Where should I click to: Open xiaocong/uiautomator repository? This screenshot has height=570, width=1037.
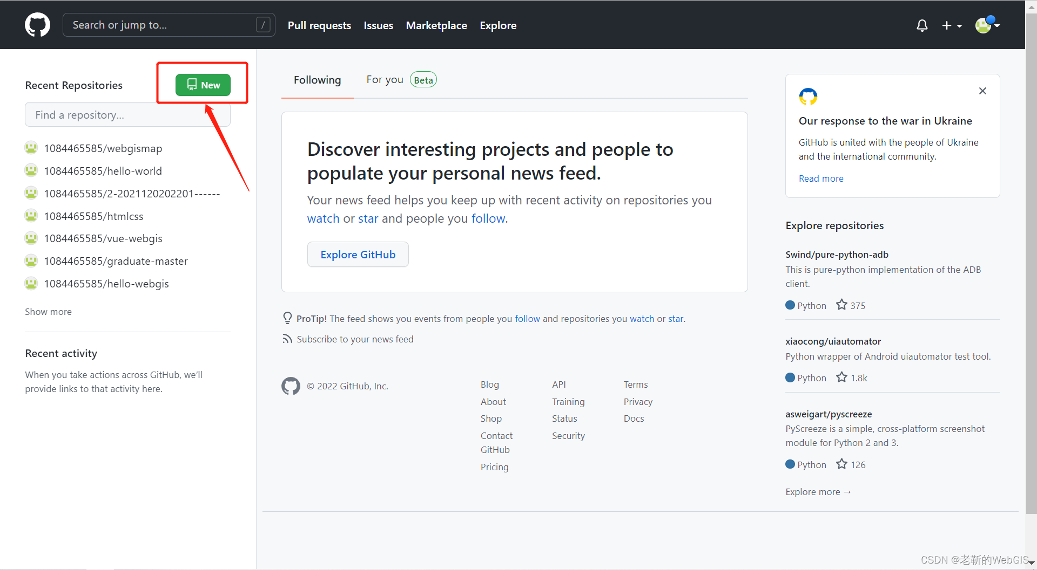(x=833, y=341)
